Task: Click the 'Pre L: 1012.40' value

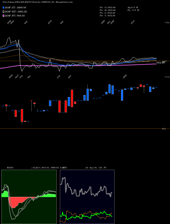Action: (x=107, y=13)
